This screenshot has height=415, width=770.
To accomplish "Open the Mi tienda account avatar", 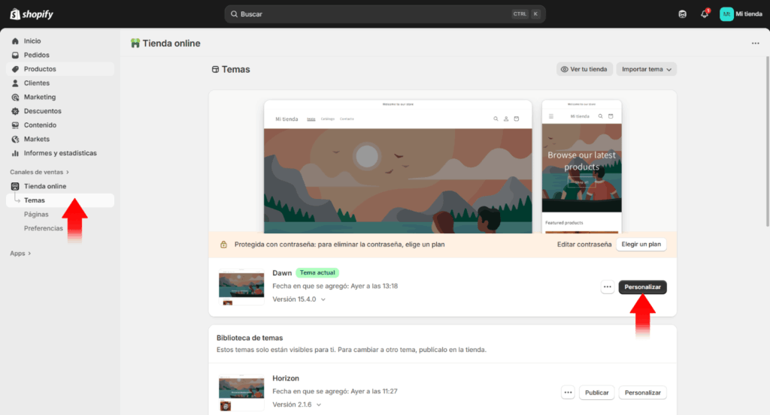I will pos(726,14).
